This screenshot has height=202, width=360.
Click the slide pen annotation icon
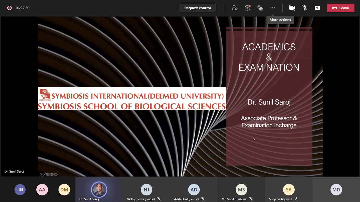click(x=44, y=174)
